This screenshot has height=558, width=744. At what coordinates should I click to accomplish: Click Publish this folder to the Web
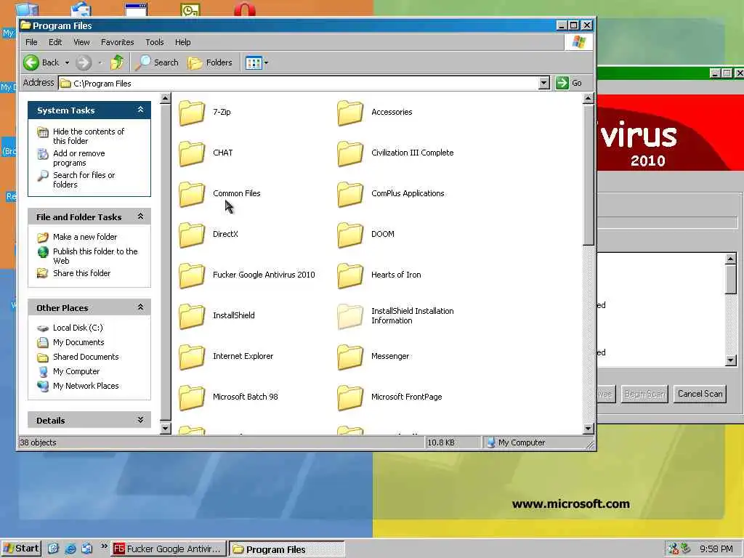95,256
